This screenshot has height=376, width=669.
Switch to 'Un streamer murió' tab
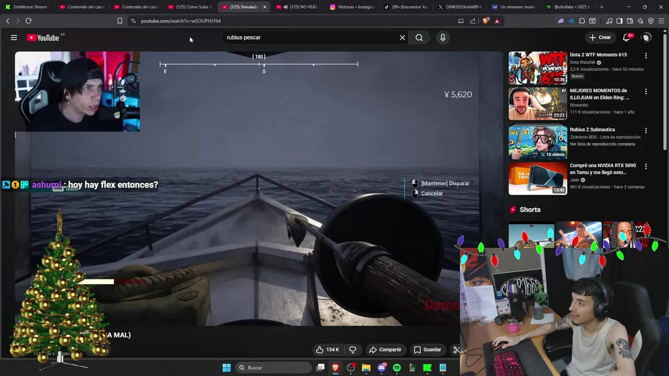tap(514, 7)
